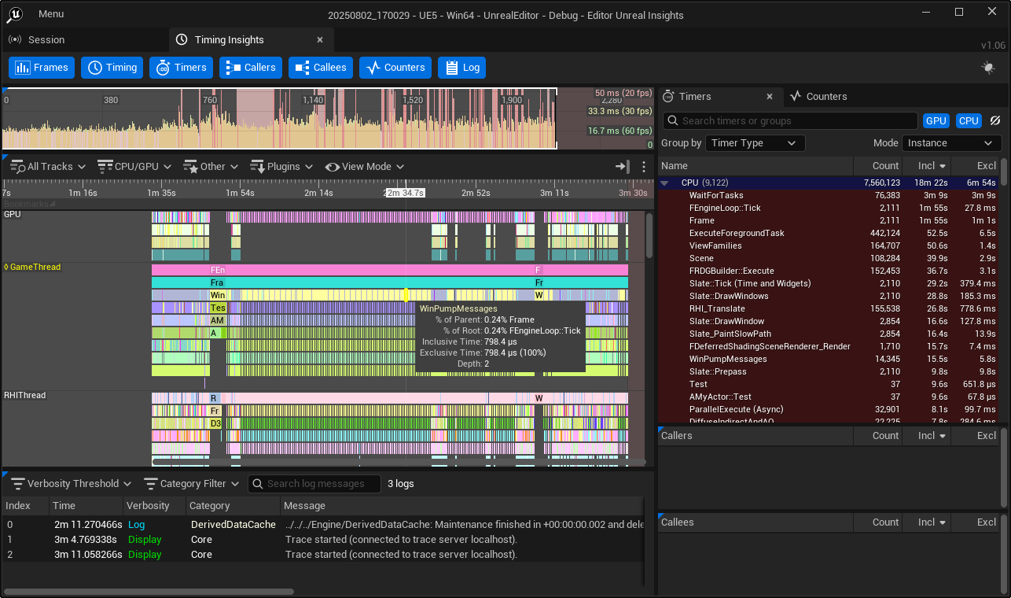This screenshot has height=598, width=1011.
Task: Toggle the Callers panel button
Action: click(x=252, y=68)
